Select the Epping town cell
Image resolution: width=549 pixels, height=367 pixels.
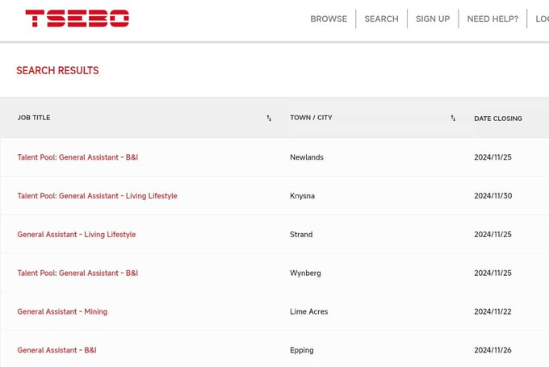pyautogui.click(x=302, y=351)
